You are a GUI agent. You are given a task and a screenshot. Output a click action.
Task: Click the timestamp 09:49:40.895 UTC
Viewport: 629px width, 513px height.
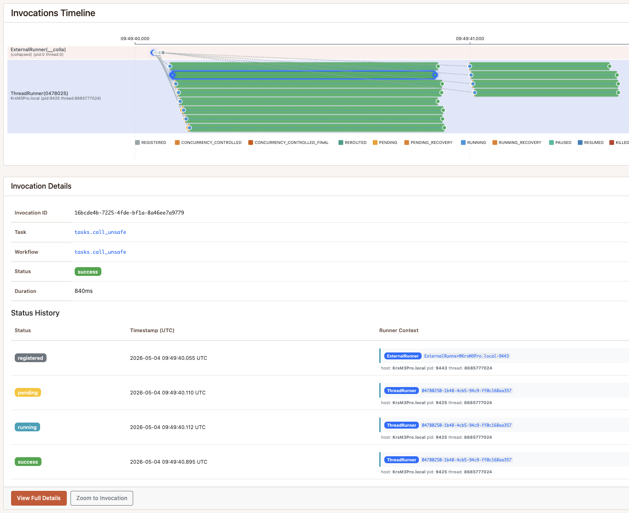pyautogui.click(x=169, y=462)
